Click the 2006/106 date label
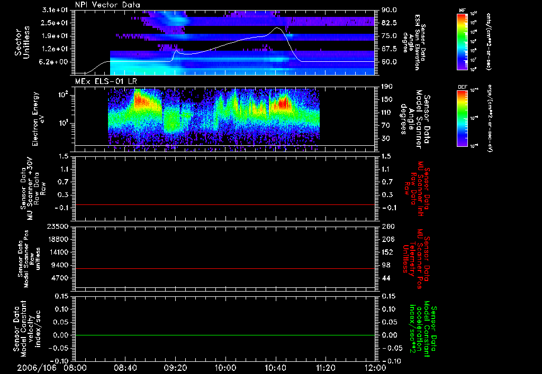The width and height of the screenshot is (542, 374). [x=37, y=368]
